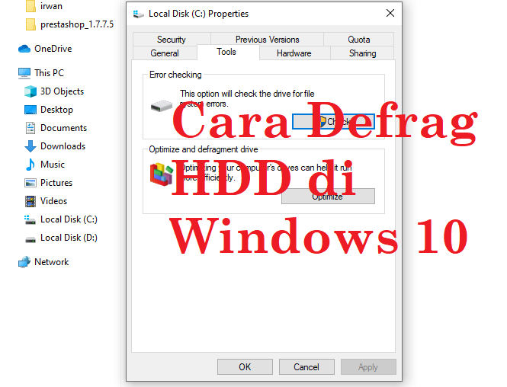Click the 'Error checking' group label
The height and width of the screenshot is (387, 507).
[x=175, y=75]
